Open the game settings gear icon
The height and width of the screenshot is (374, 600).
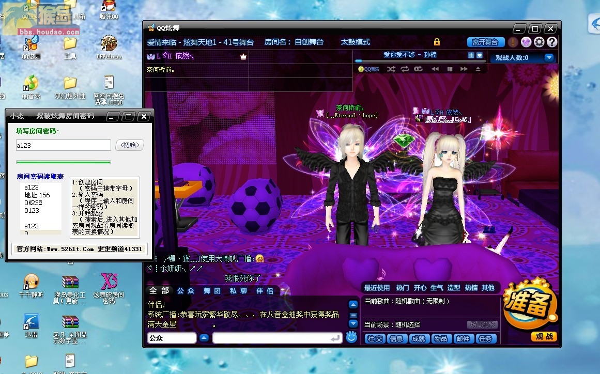click(x=539, y=42)
